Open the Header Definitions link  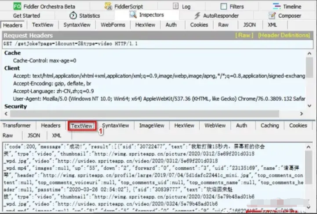284,35
